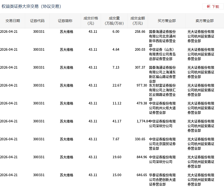Click the 成交量(万股/万份) column header
The width and height of the screenshot is (224, 190).
tap(114, 21)
